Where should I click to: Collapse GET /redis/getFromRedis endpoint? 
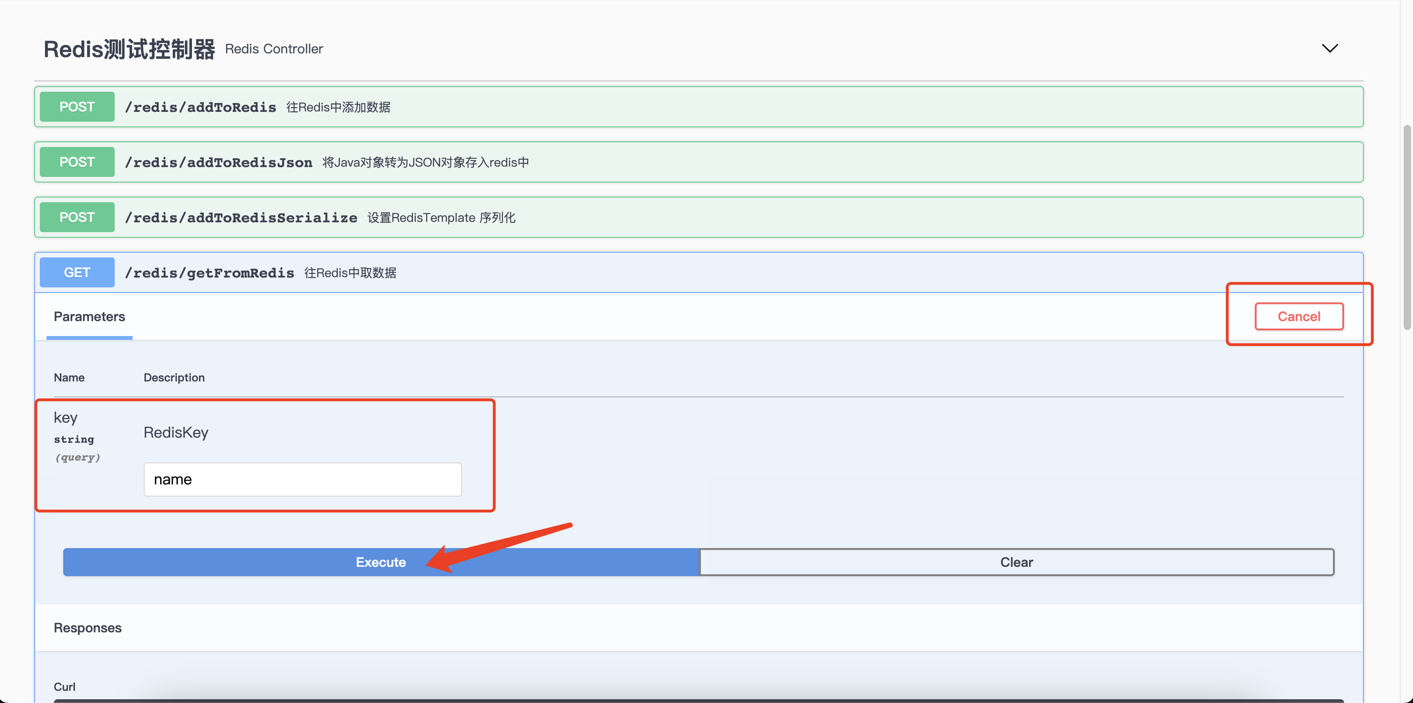tap(698, 272)
